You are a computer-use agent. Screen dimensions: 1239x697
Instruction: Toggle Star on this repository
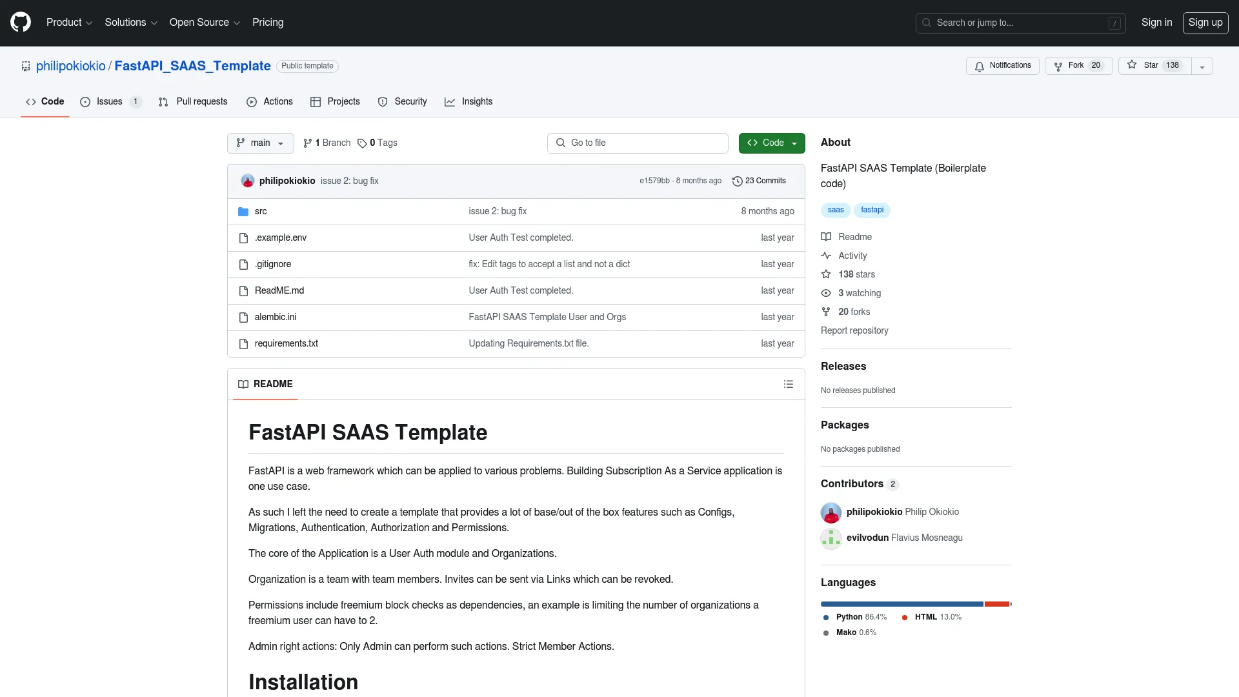pos(1152,65)
